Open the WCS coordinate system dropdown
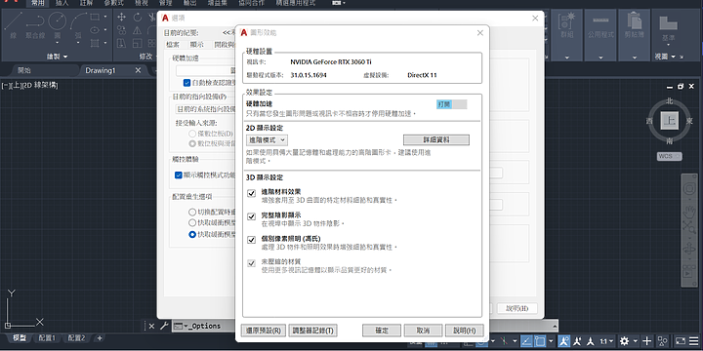This screenshot has height=351, width=703. [670, 156]
